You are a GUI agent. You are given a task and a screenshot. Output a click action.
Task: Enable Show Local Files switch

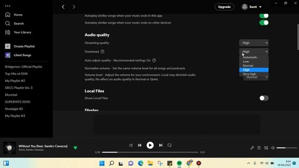click(x=264, y=98)
